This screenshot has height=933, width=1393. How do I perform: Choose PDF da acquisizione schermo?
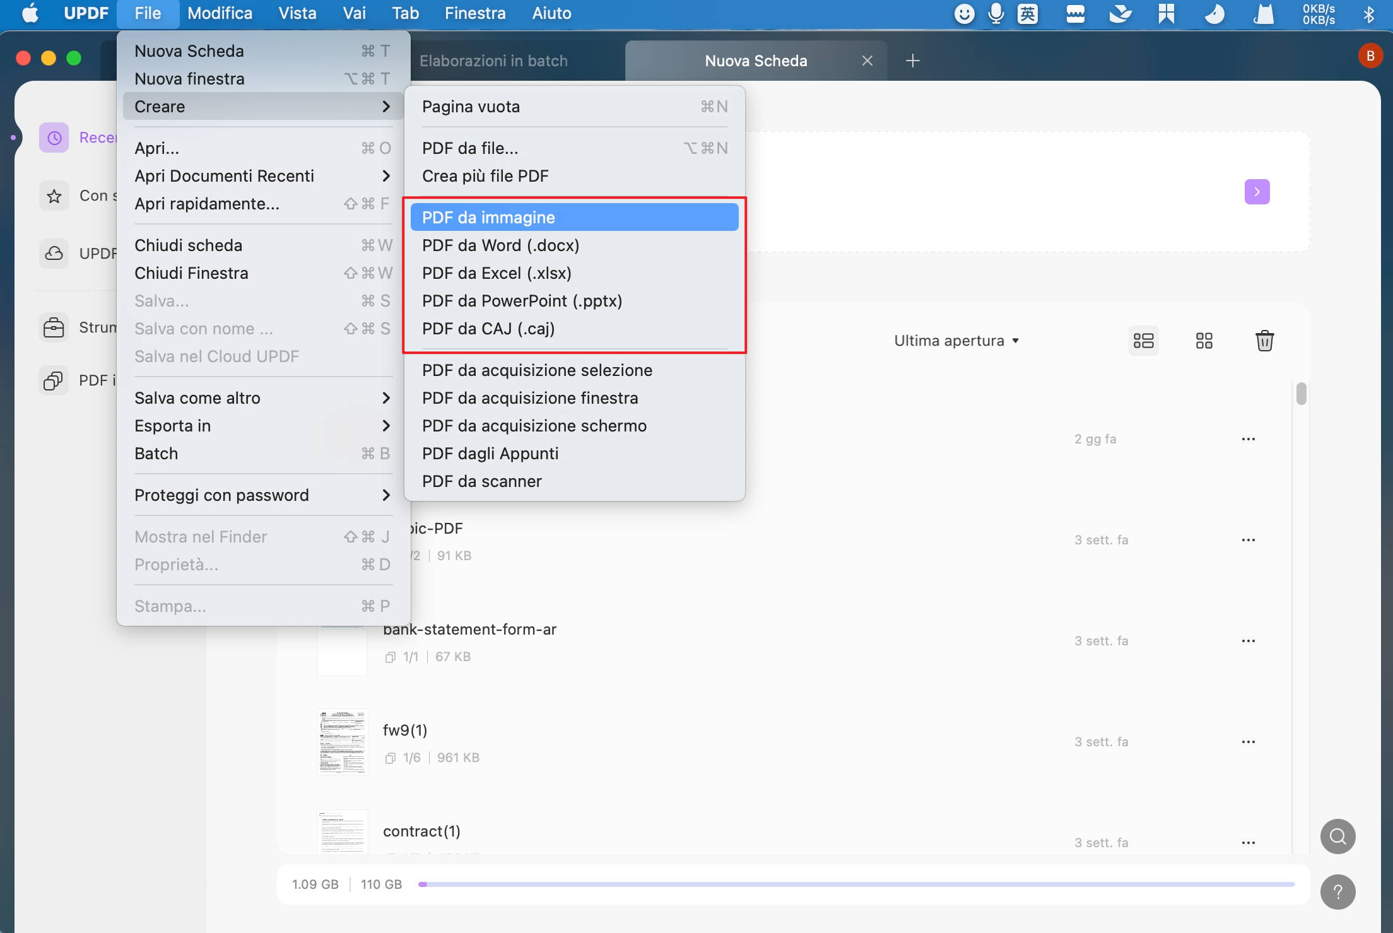tap(574, 426)
